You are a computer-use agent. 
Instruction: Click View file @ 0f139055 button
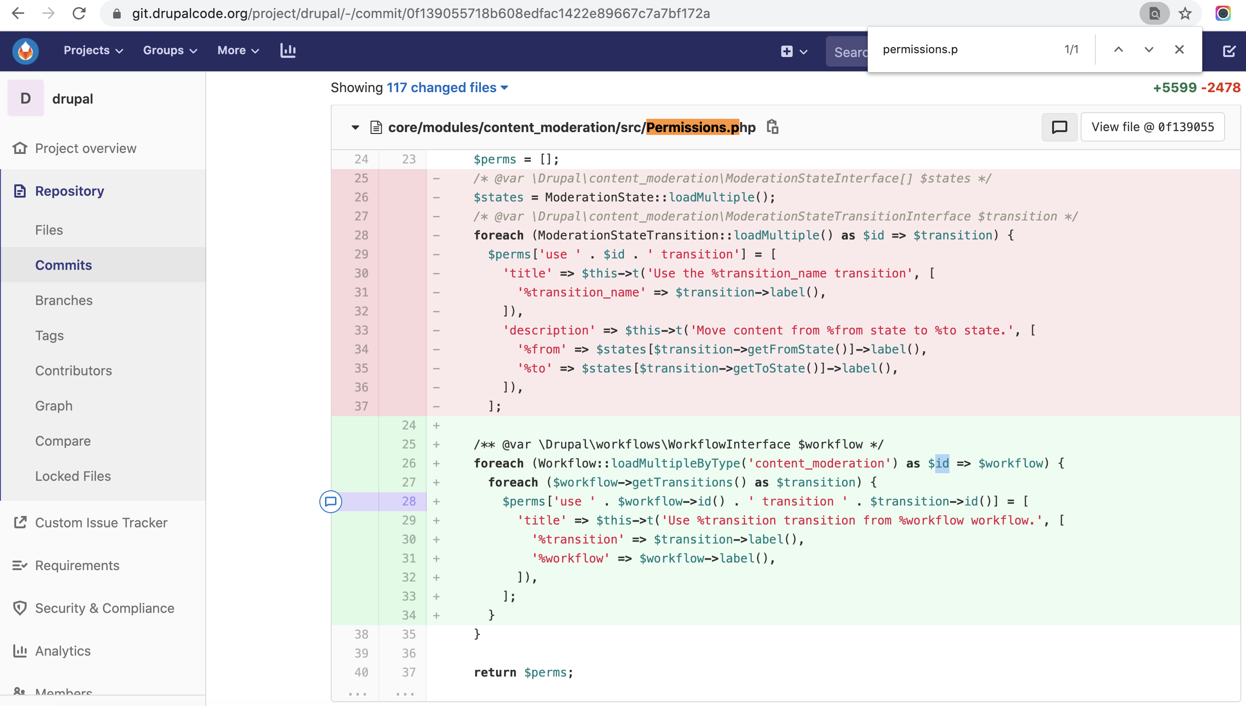click(1152, 126)
